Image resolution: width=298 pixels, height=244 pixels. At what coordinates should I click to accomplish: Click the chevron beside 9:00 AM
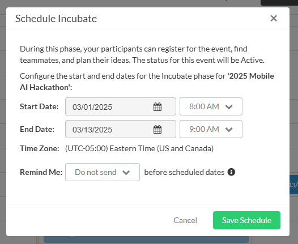pos(229,130)
